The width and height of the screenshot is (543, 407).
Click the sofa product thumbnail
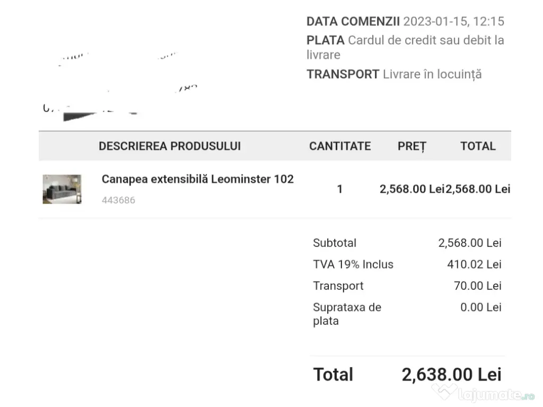pyautogui.click(x=62, y=189)
